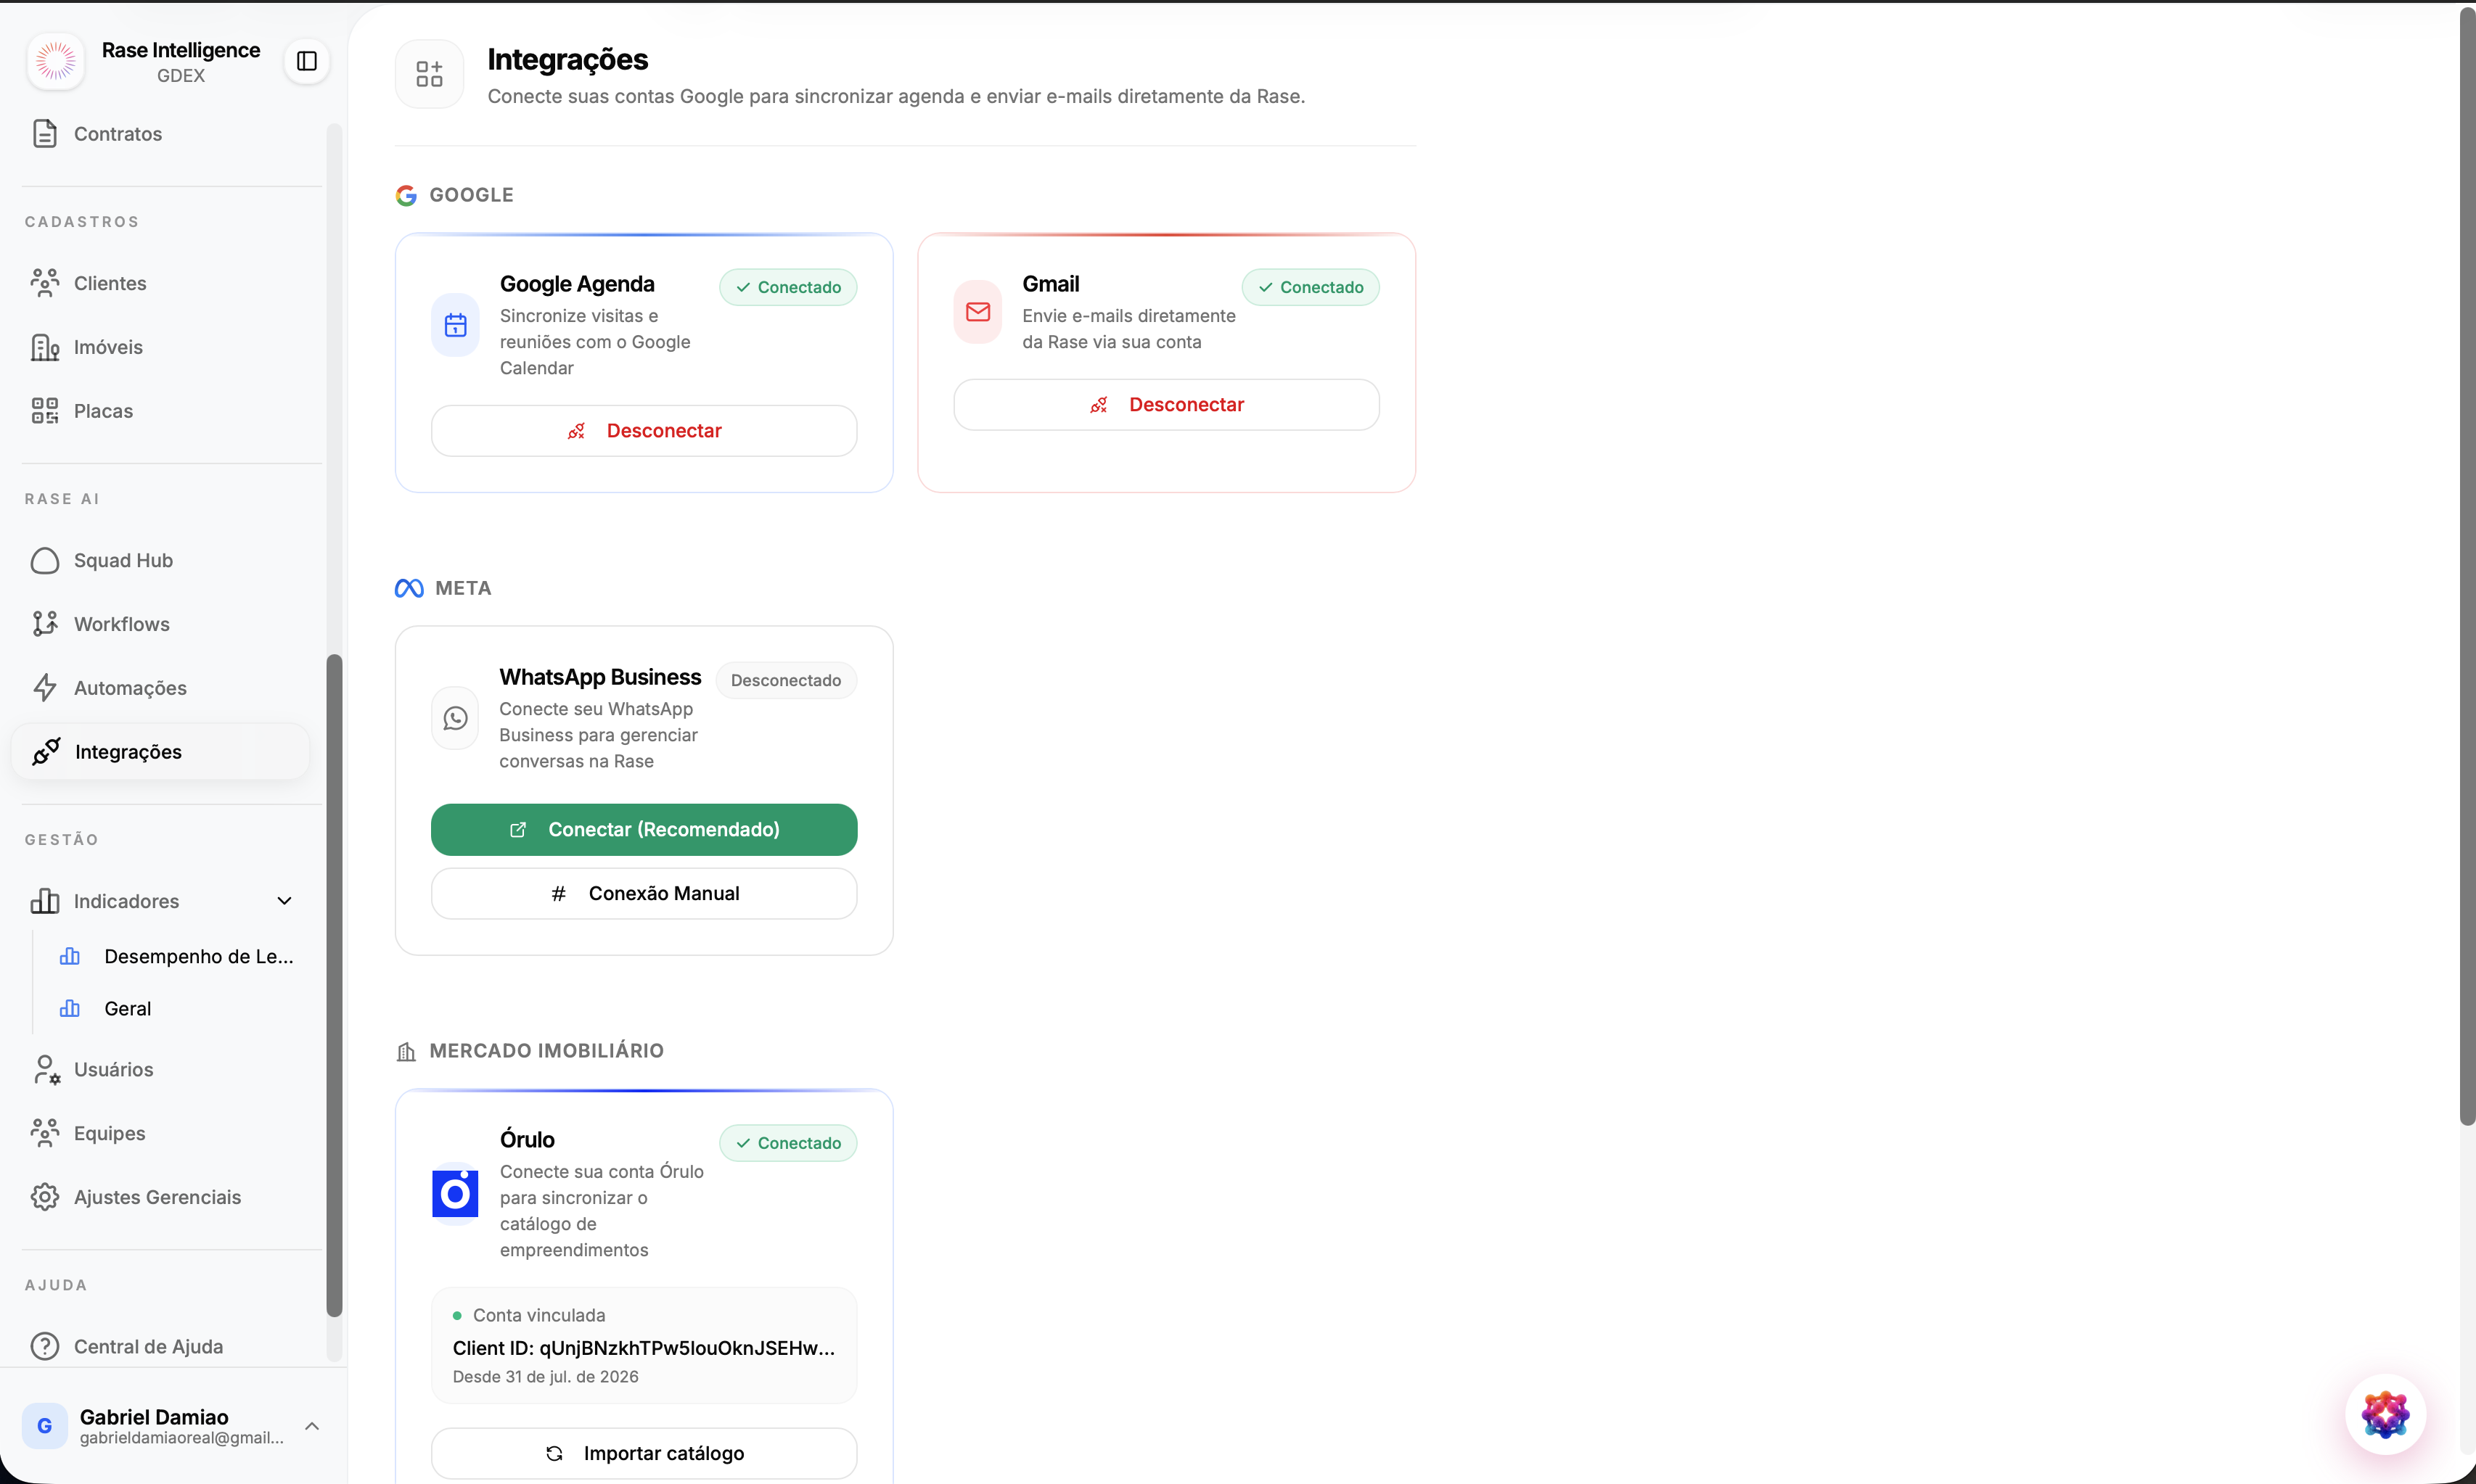Click the Google Agenda calendar icon
Viewport: 2476px width, 1484px height.
[455, 325]
